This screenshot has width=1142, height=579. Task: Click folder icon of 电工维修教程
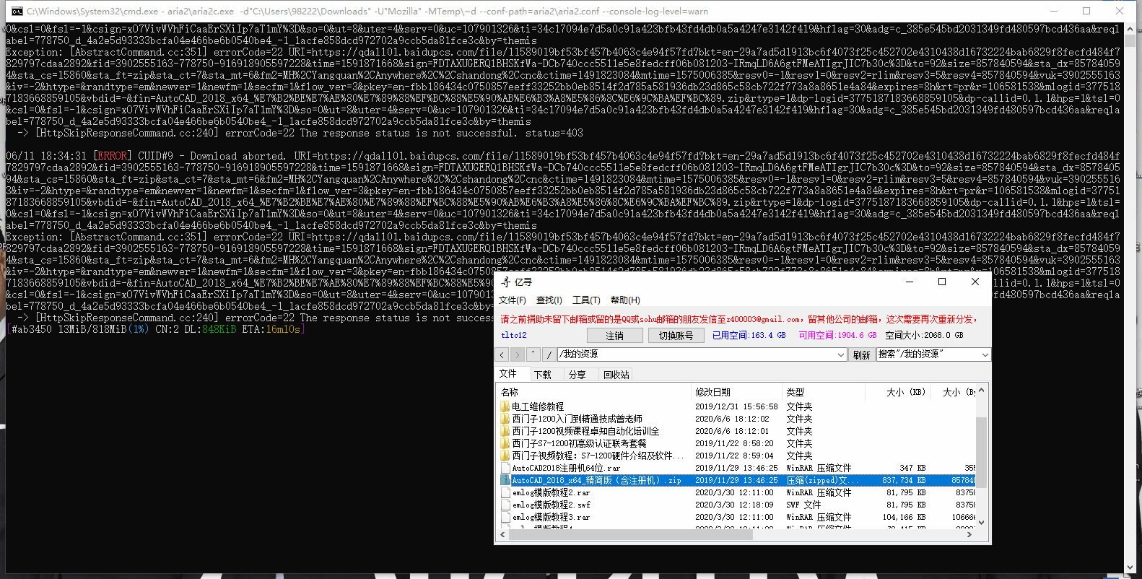505,406
